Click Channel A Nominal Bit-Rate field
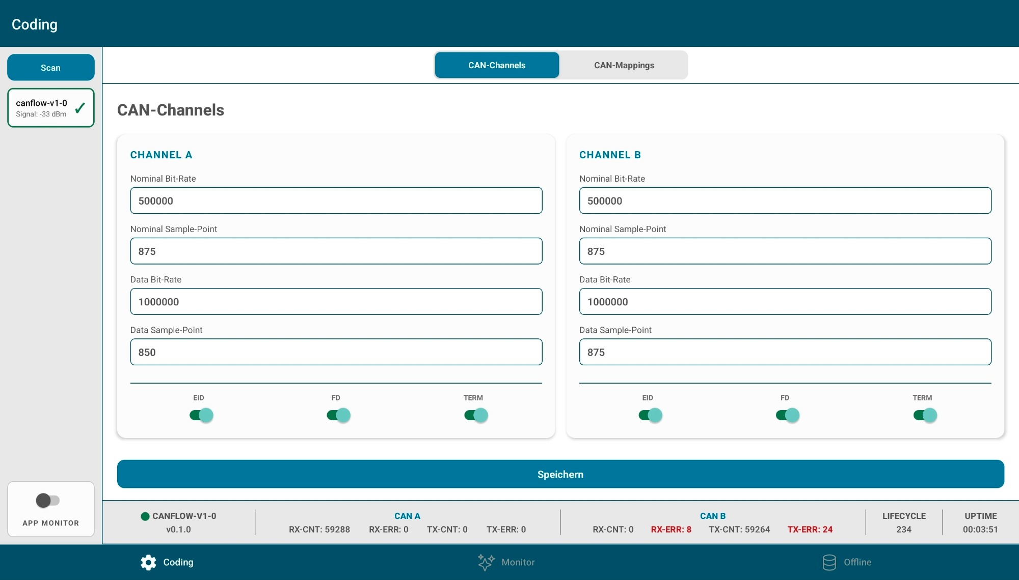The height and width of the screenshot is (580, 1019). 336,200
